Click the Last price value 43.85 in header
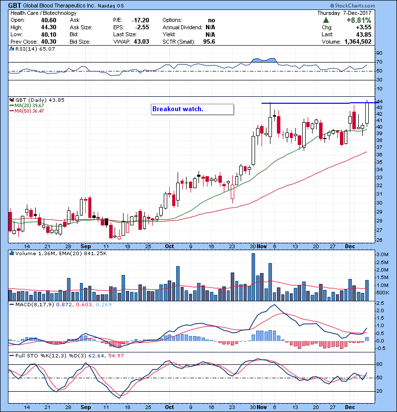 (364, 34)
